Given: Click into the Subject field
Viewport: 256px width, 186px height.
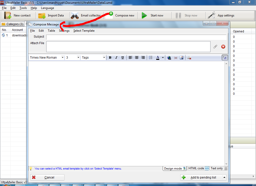Looking at the screenshot, I should click(136, 37).
